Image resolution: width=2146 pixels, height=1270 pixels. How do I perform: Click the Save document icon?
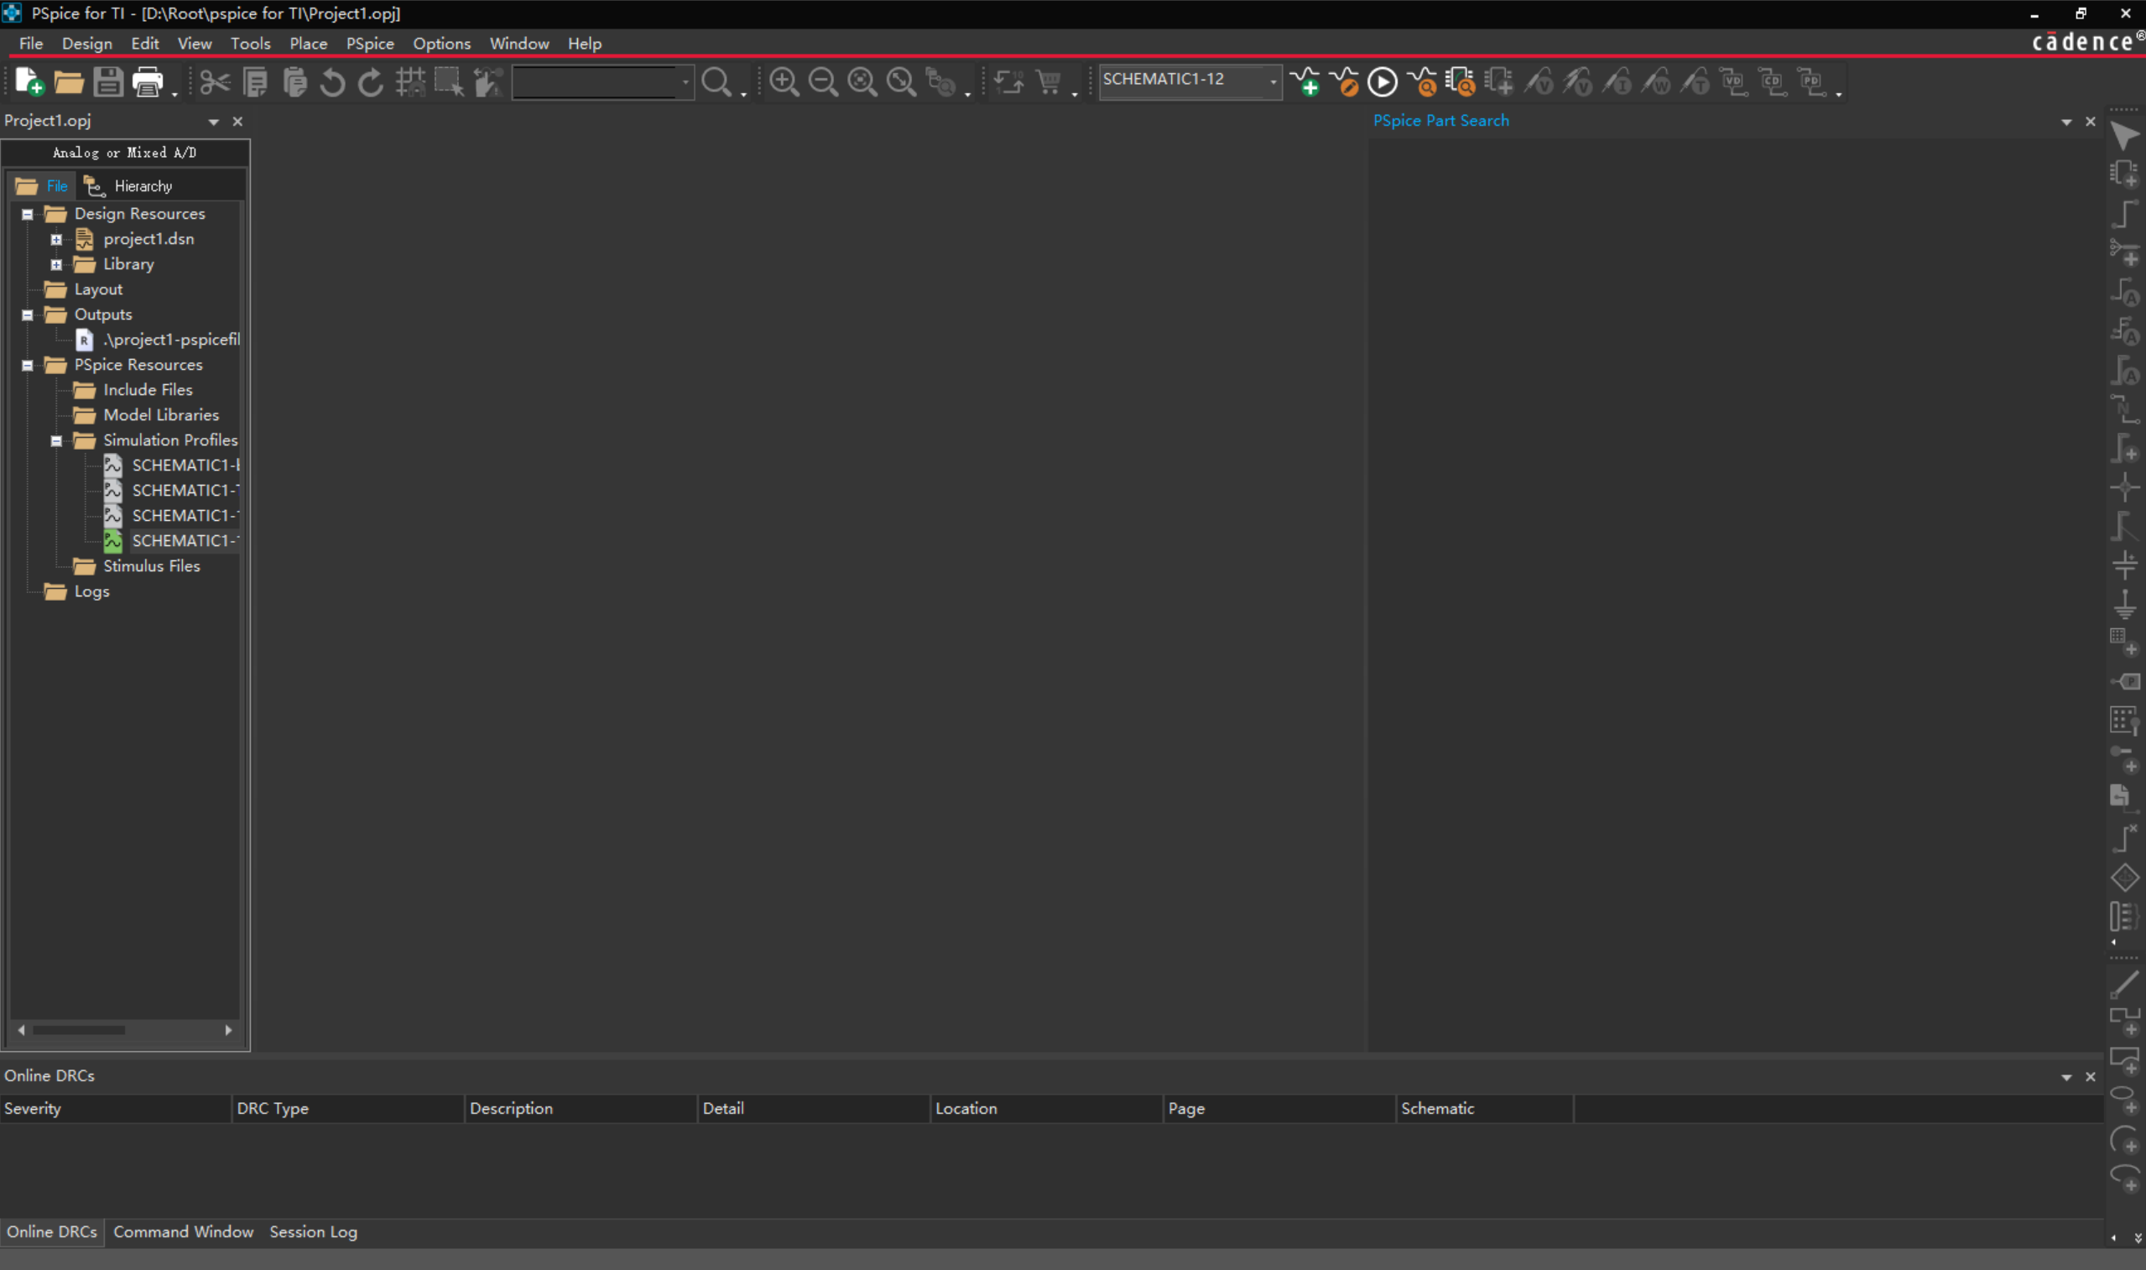[109, 82]
